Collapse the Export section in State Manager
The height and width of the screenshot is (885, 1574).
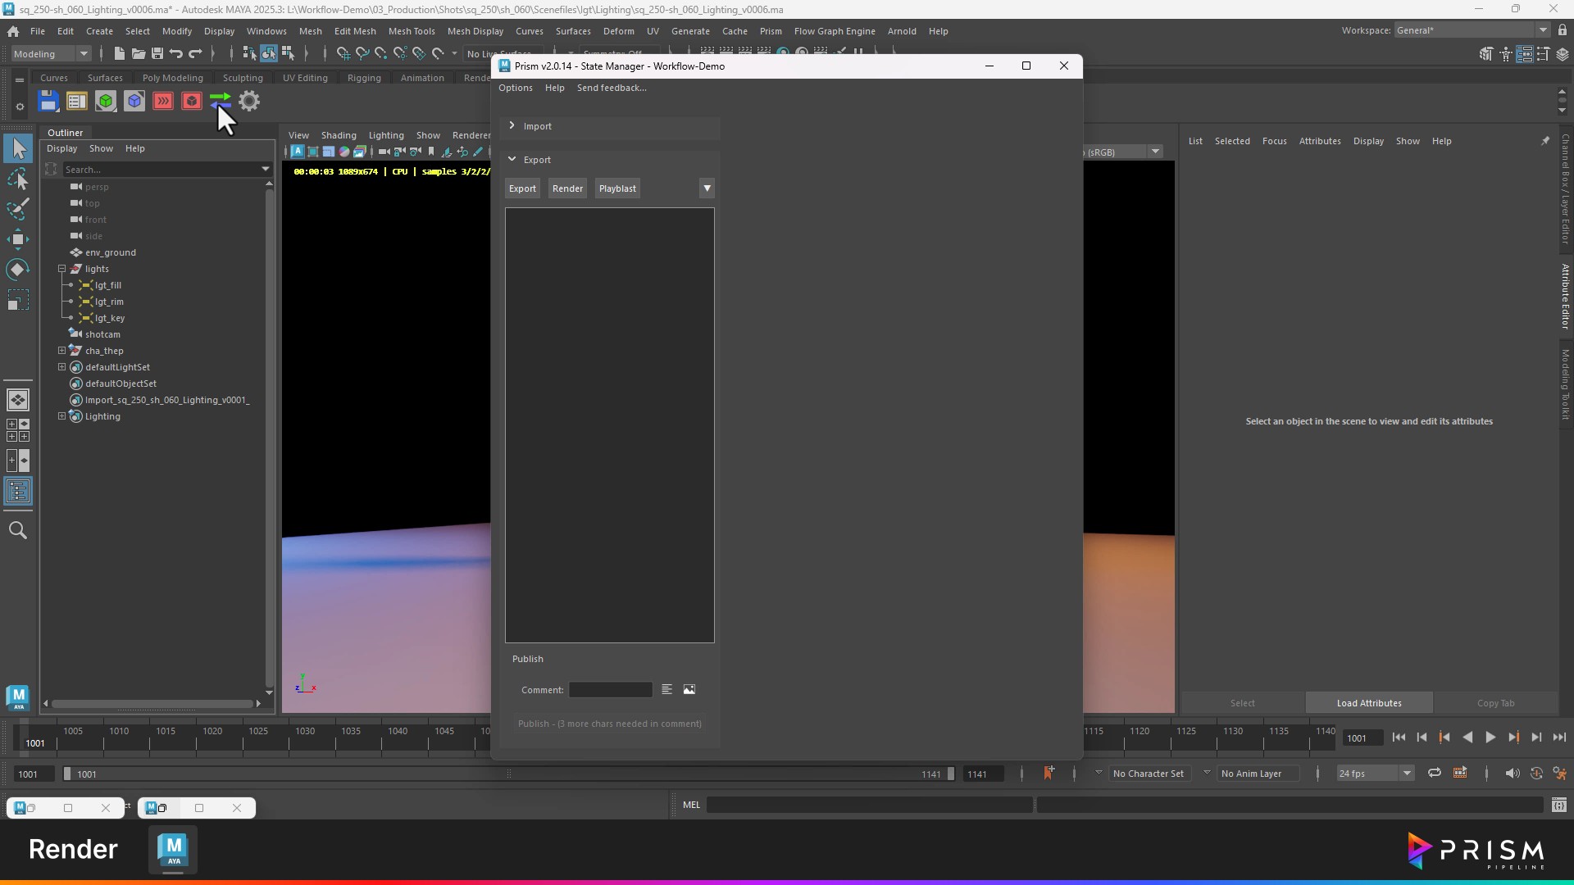point(512,159)
